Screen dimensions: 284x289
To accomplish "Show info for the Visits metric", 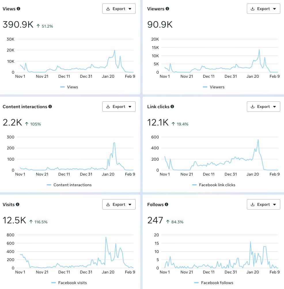I will [x=18, y=204].
